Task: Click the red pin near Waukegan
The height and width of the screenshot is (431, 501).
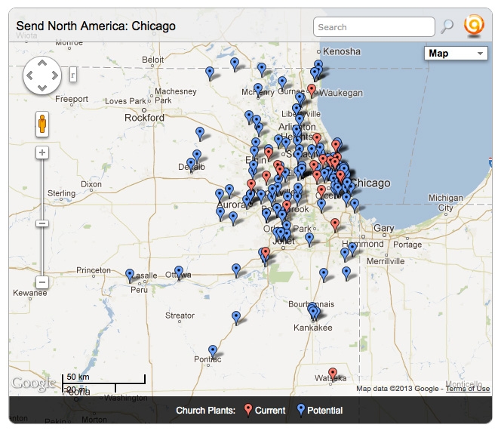Action: [x=312, y=91]
